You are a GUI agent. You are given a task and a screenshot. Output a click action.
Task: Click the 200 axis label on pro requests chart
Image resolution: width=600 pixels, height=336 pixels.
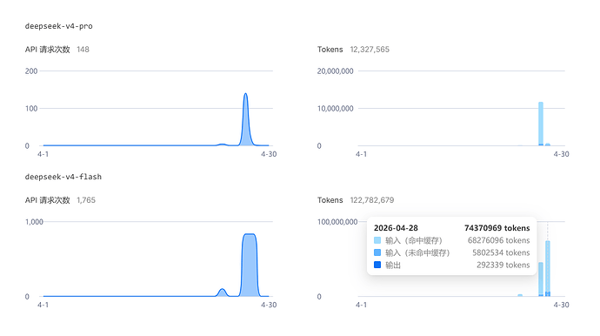pos(31,71)
